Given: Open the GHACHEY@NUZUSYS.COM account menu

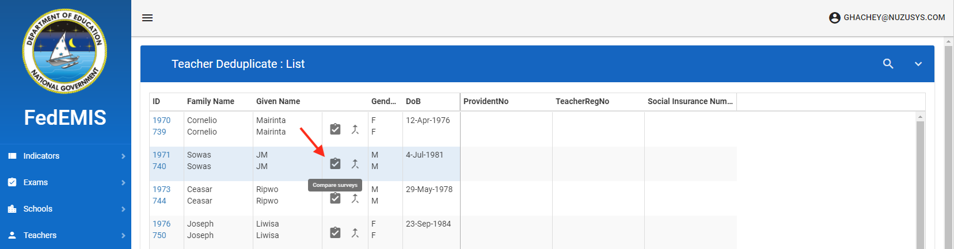Looking at the screenshot, I should pos(887,18).
